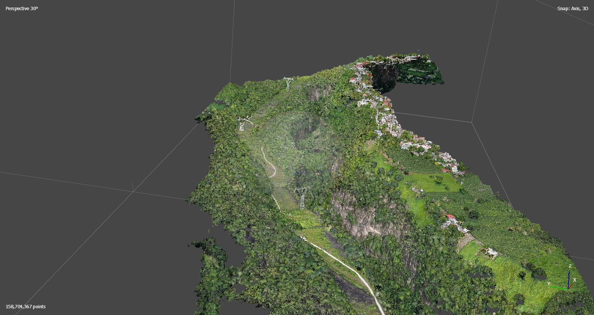Viewport: 594px width, 315px height.
Task: Click the Z axis label on the orientation gizmo
Action: [x=570, y=266]
